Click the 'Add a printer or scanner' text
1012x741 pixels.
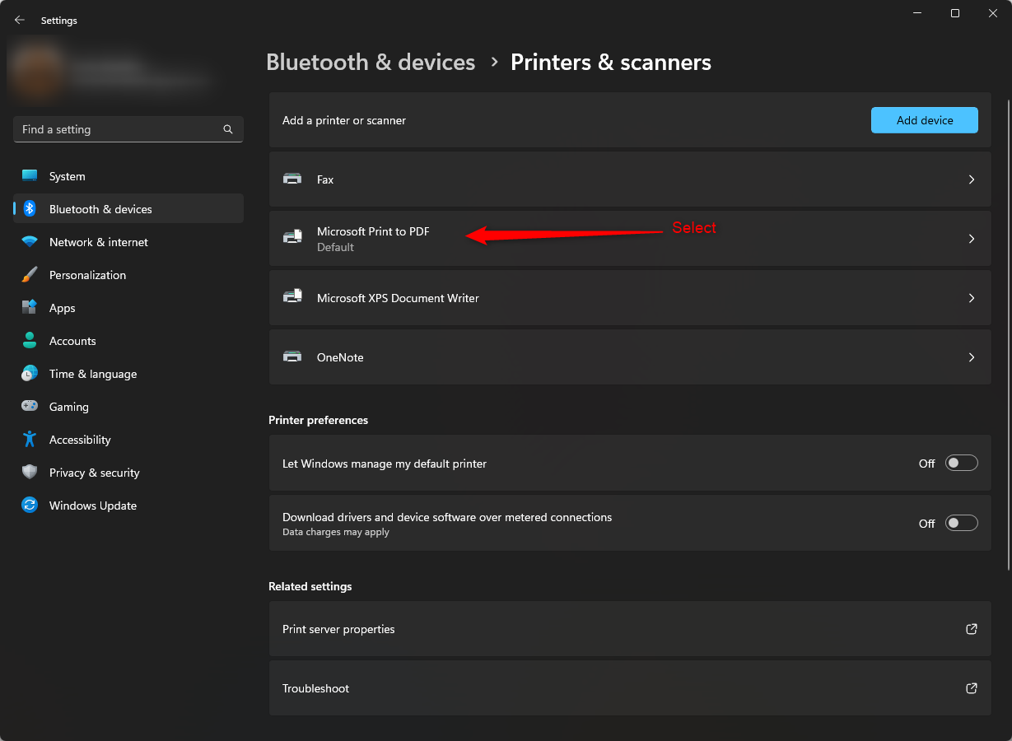[x=344, y=120]
